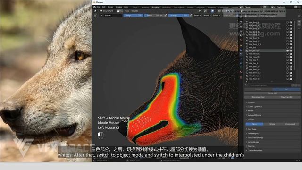Click the Subtract brush name field
This screenshot has height=170, width=302.
(x=113, y=15)
